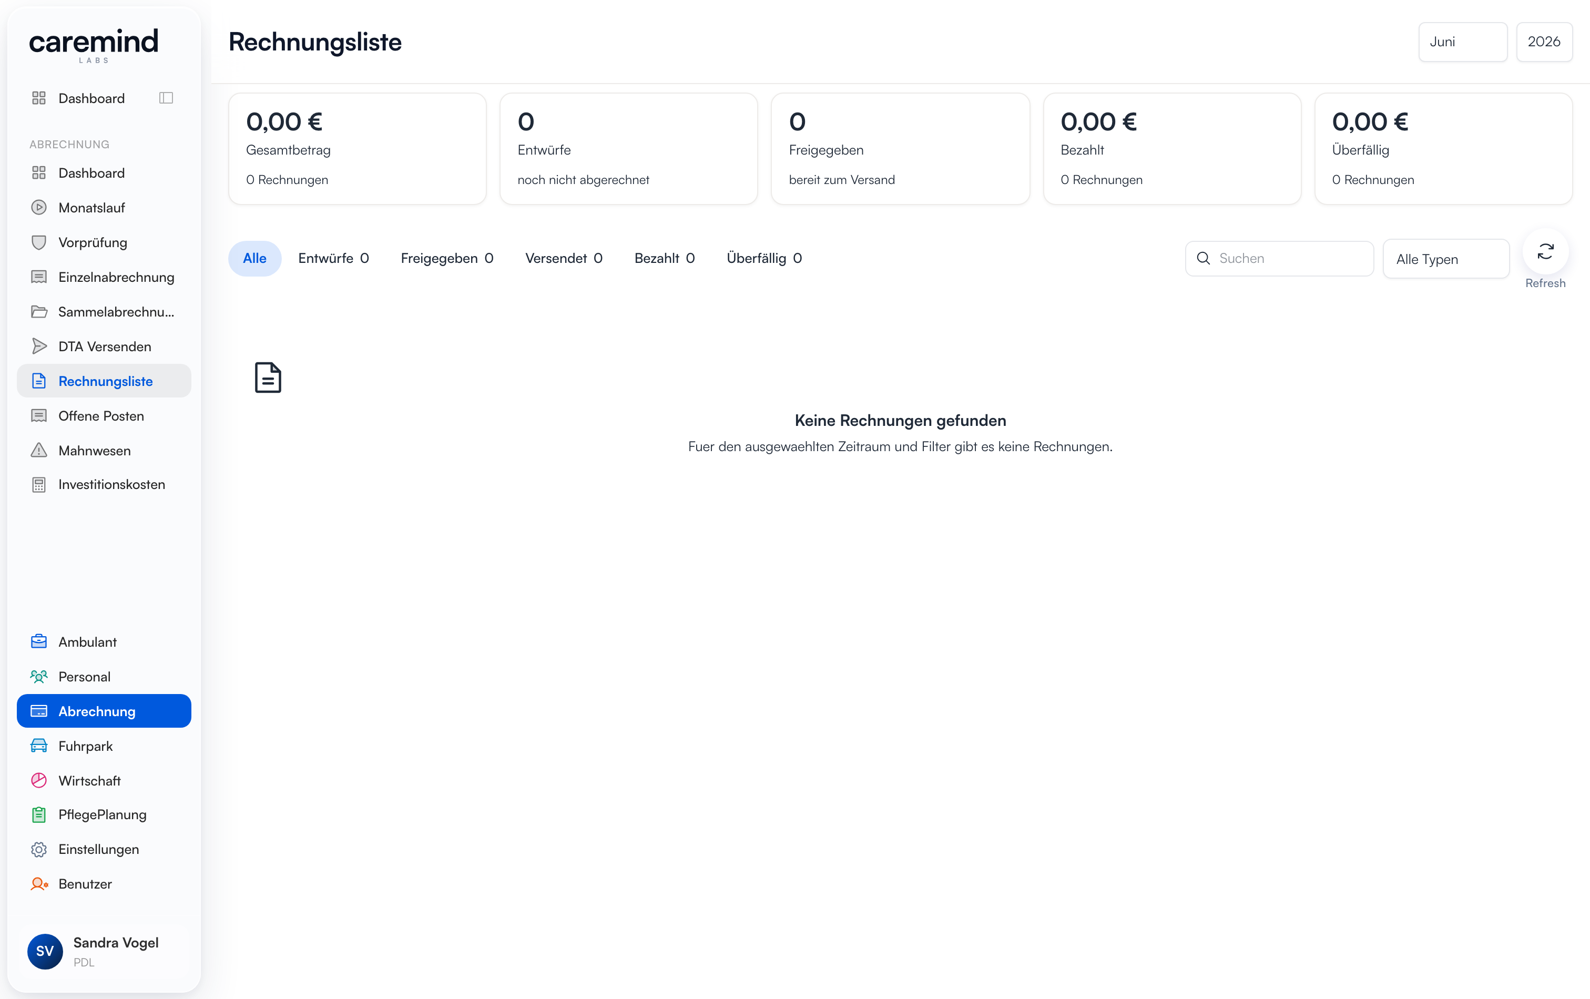Click the Keine Rechnungen gefunden heading
1590x999 pixels.
click(x=900, y=420)
